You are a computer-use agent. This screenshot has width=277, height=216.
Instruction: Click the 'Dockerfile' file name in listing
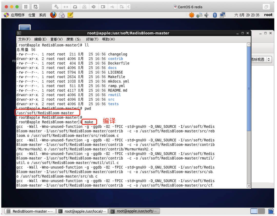pos(118,63)
